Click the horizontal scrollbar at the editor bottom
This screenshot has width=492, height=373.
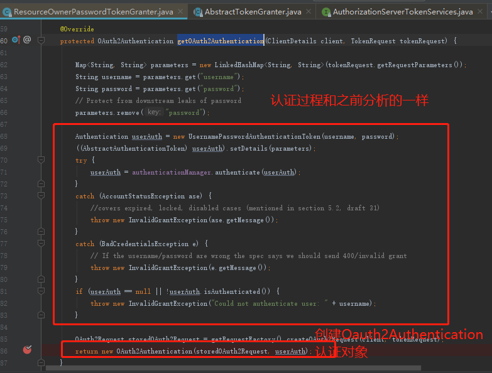(x=233, y=368)
